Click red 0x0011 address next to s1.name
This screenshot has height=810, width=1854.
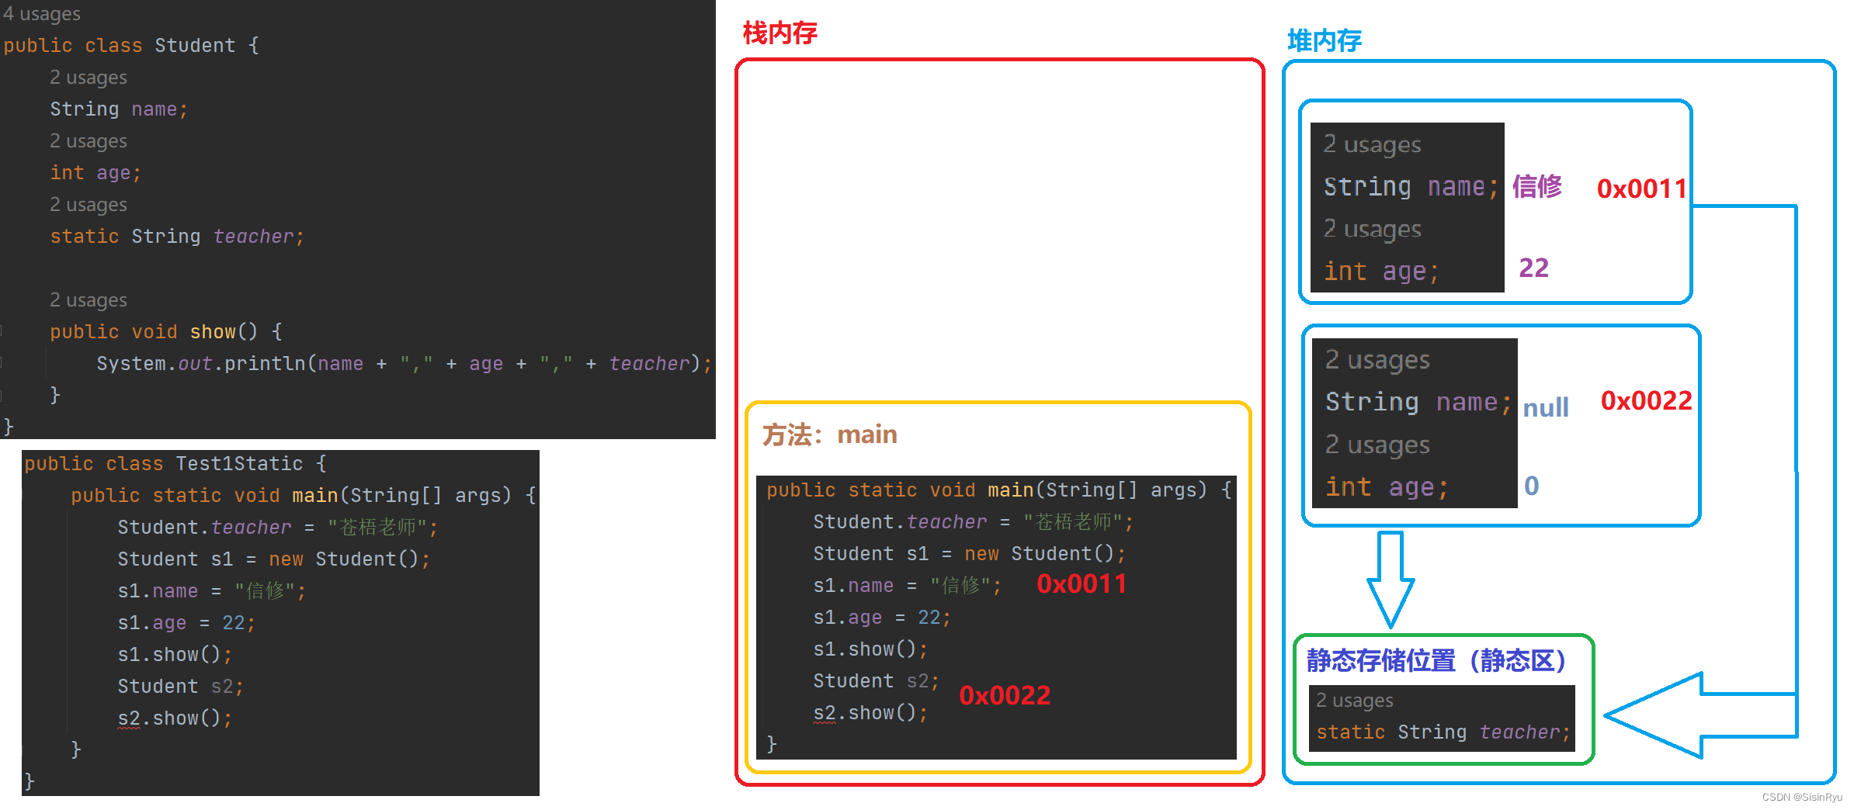pos(1081,583)
